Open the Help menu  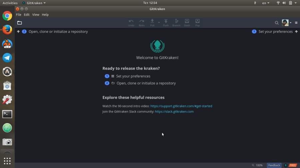(45, 15)
